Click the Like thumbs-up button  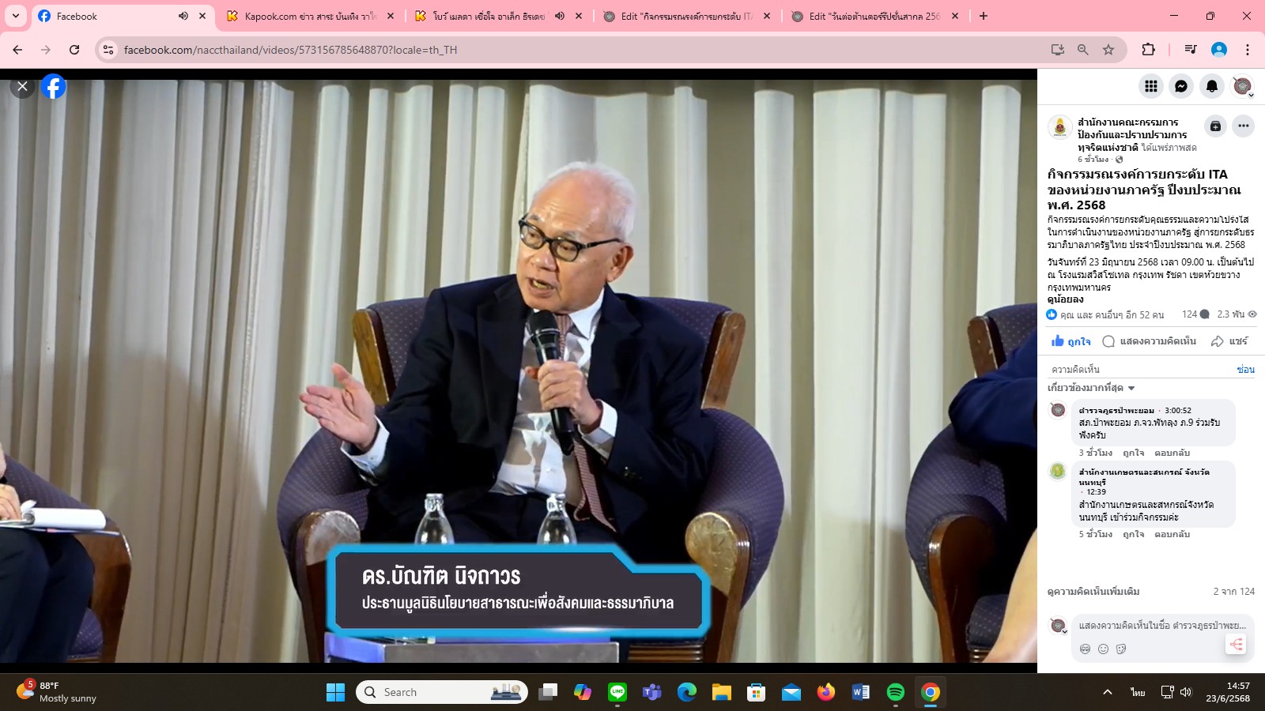tap(1071, 341)
